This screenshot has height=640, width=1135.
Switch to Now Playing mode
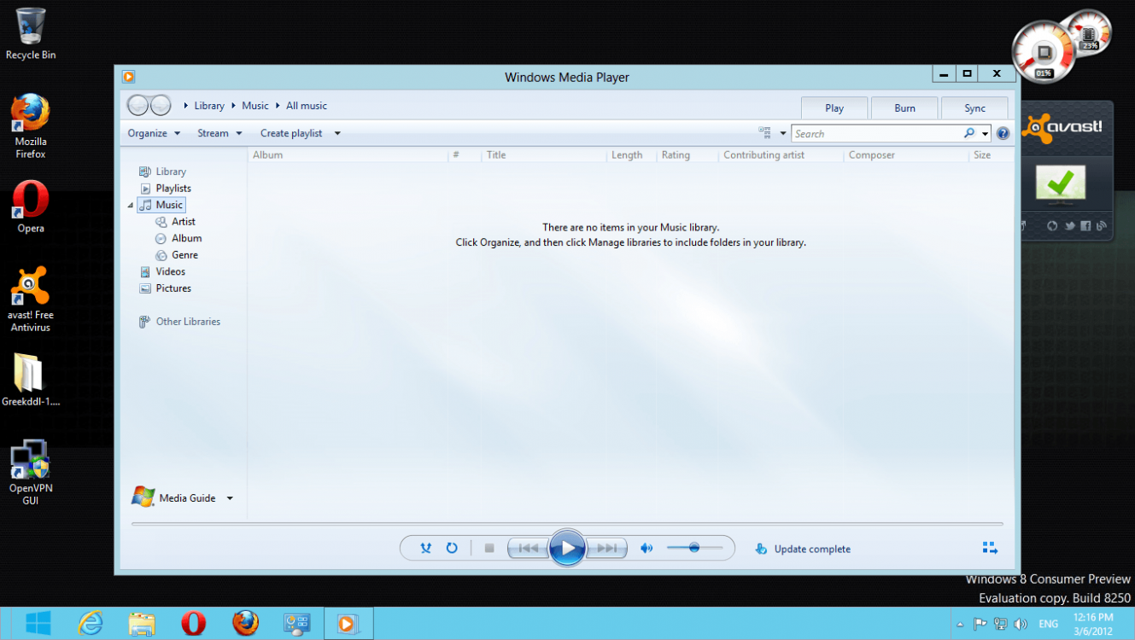990,547
